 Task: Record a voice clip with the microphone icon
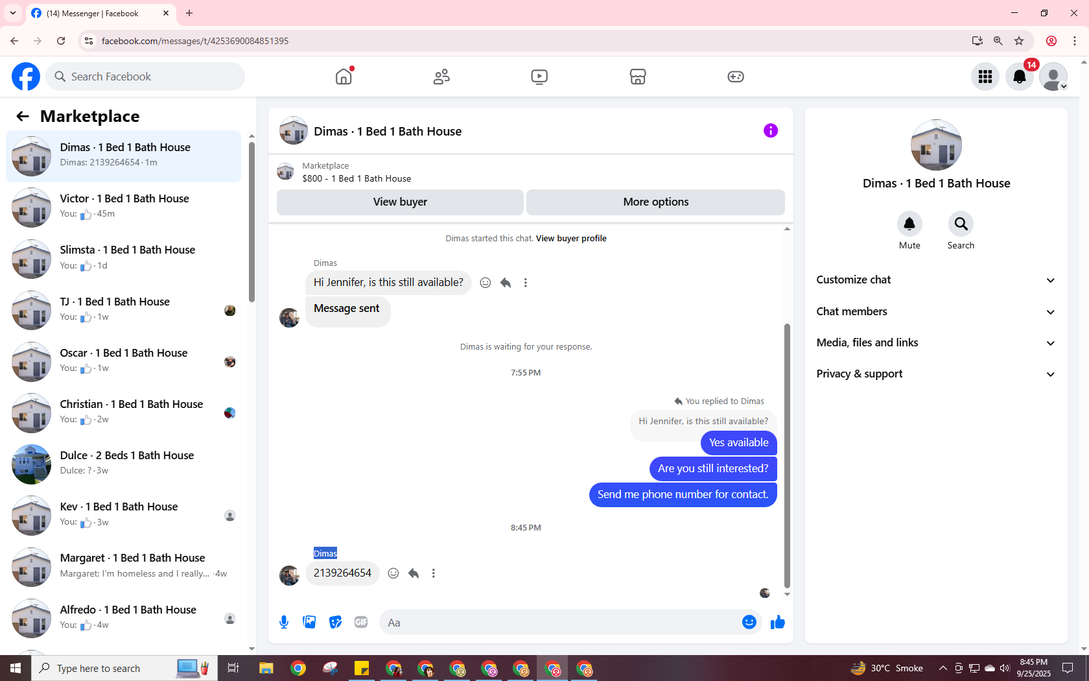(284, 623)
